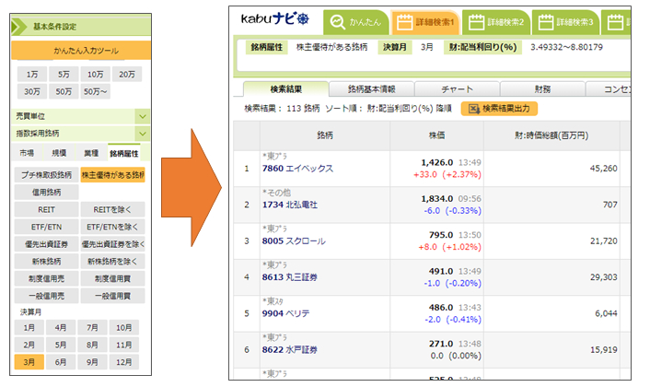Toggle プチ株取扱銘柄 filter

(46, 175)
